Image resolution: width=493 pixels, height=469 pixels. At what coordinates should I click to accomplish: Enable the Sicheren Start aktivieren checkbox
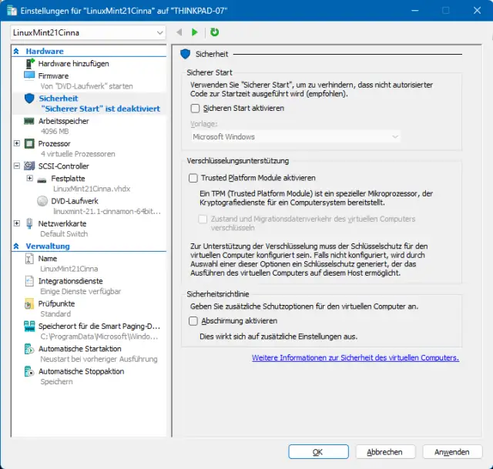click(195, 108)
